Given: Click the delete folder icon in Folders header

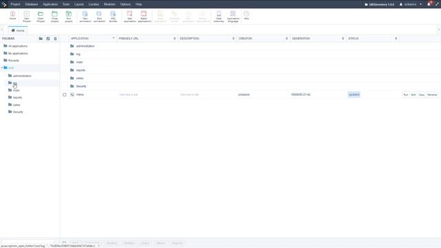Looking at the screenshot, I should click(x=55, y=39).
